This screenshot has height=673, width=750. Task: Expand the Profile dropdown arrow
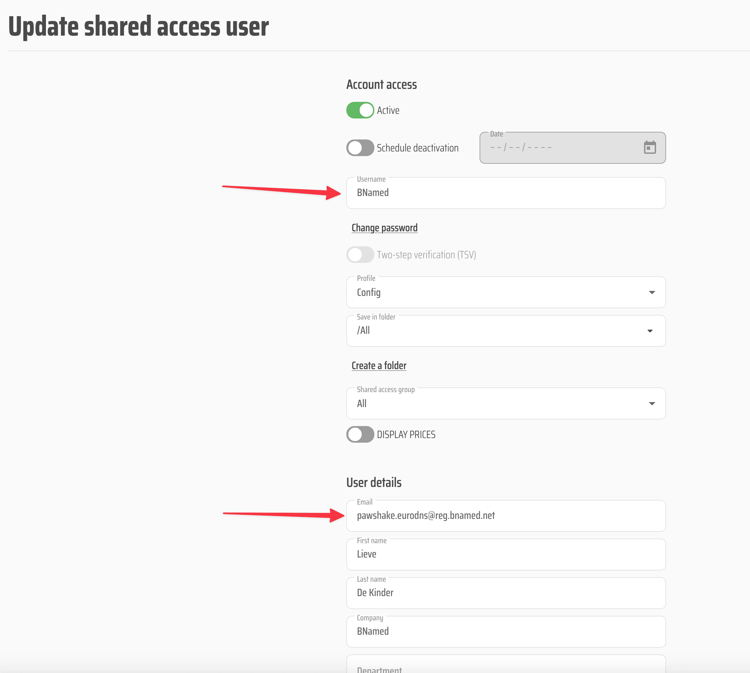pyautogui.click(x=651, y=293)
